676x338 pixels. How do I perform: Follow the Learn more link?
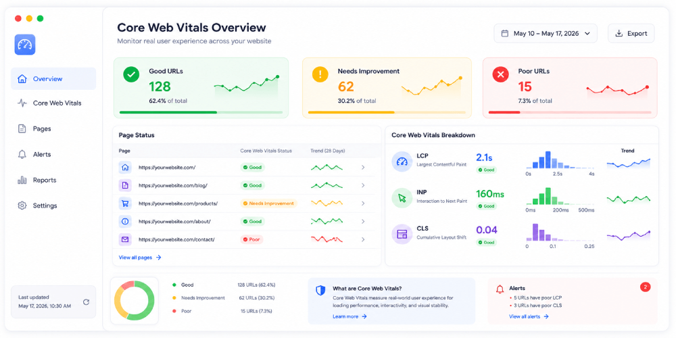(x=349, y=316)
